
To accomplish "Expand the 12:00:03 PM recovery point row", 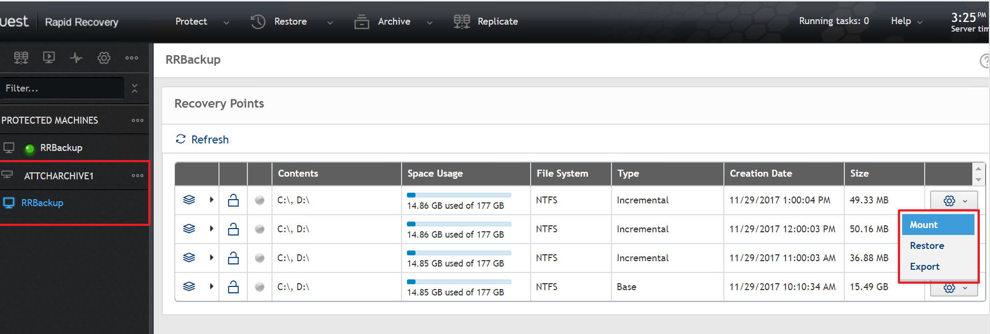I will click(211, 229).
